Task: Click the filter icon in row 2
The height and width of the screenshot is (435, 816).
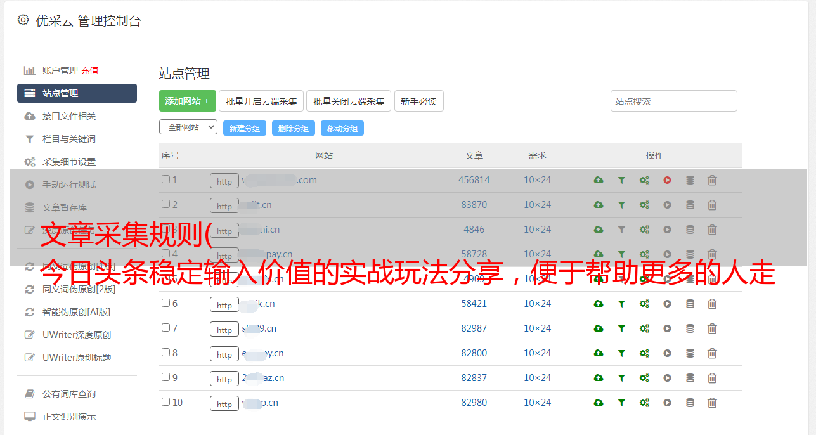Action: [621, 205]
